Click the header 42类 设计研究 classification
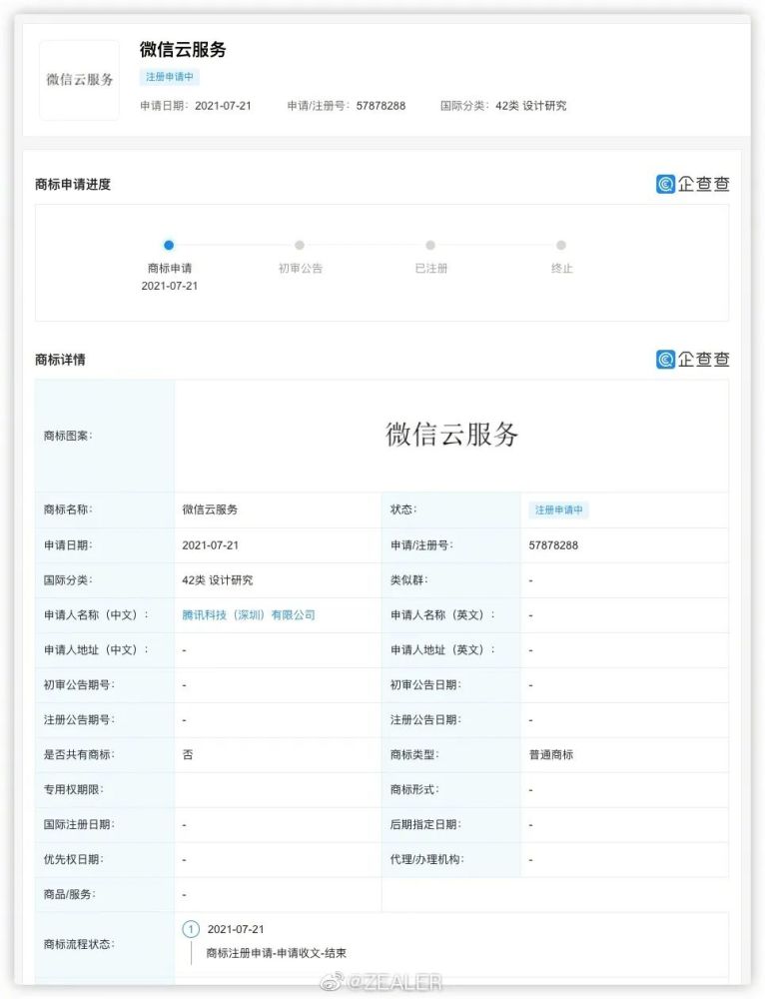The width and height of the screenshot is (765, 999). (x=530, y=106)
